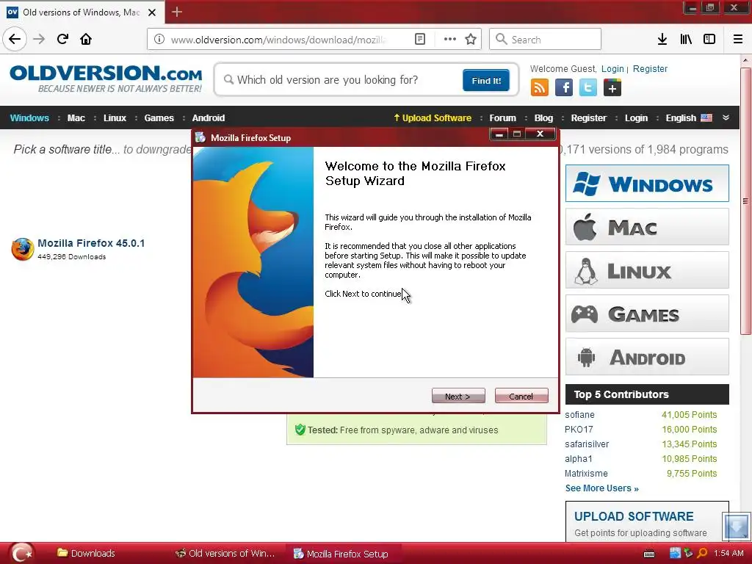Image resolution: width=752 pixels, height=564 pixels.
Task: Show sidebars icon in toolbar
Action: click(x=709, y=40)
